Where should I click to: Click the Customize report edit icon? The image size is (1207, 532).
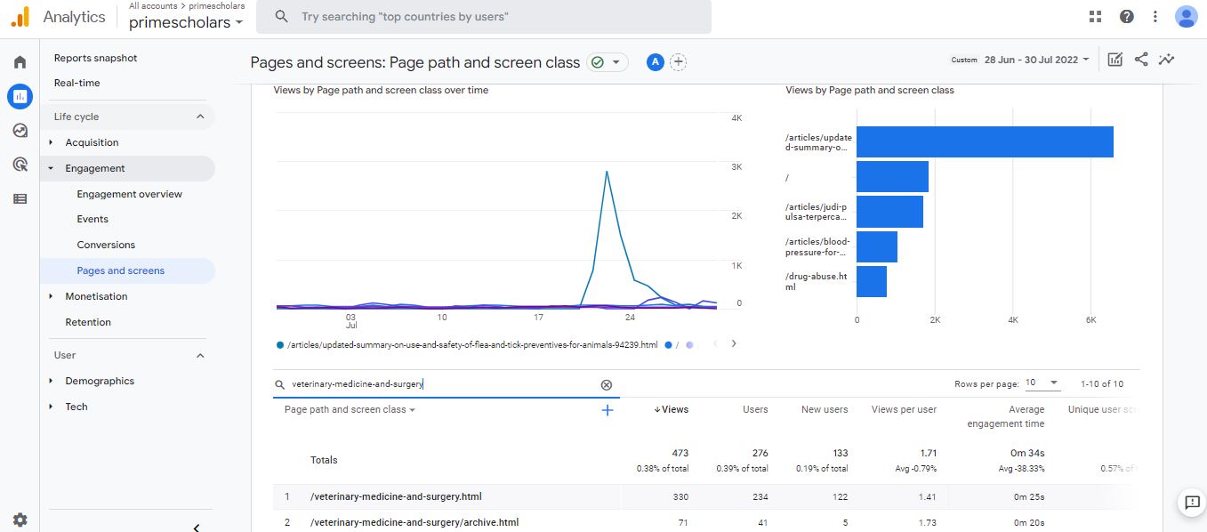click(1114, 60)
